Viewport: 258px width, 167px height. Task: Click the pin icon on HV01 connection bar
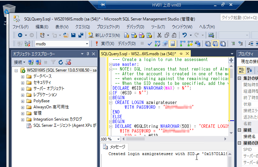(x=102, y=5)
